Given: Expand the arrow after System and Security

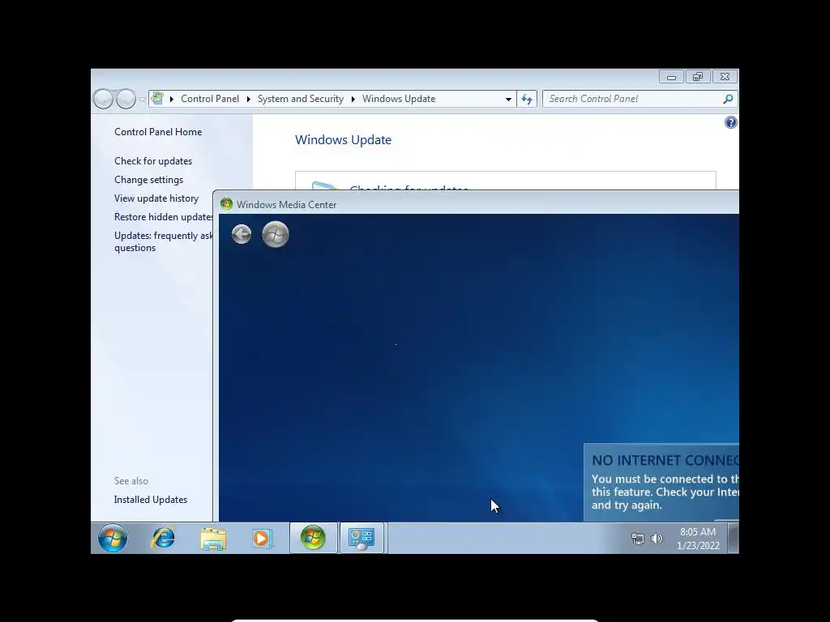Looking at the screenshot, I should pyautogui.click(x=353, y=99).
